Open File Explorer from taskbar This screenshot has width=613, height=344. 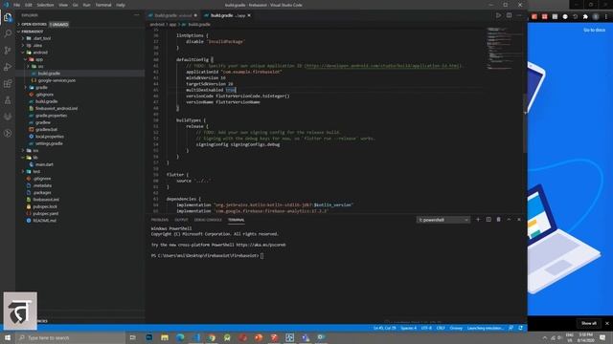coord(165,337)
